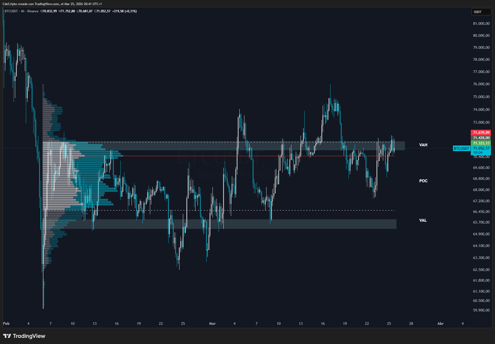Click the 79.000,00 price axis label
495x344 pixels.
click(481, 47)
